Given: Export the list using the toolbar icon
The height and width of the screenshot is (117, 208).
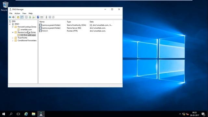Looking at the screenshot, I should pyautogui.click(x=33, y=17).
